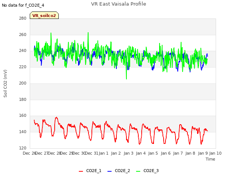The width and height of the screenshot is (238, 178).
Task: Click the Jan 3 x-axis date label
Action: [x=128, y=153]
